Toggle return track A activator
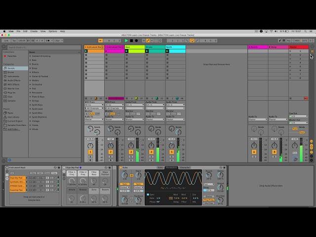The width and height of the screenshot is (316, 237). [254, 152]
